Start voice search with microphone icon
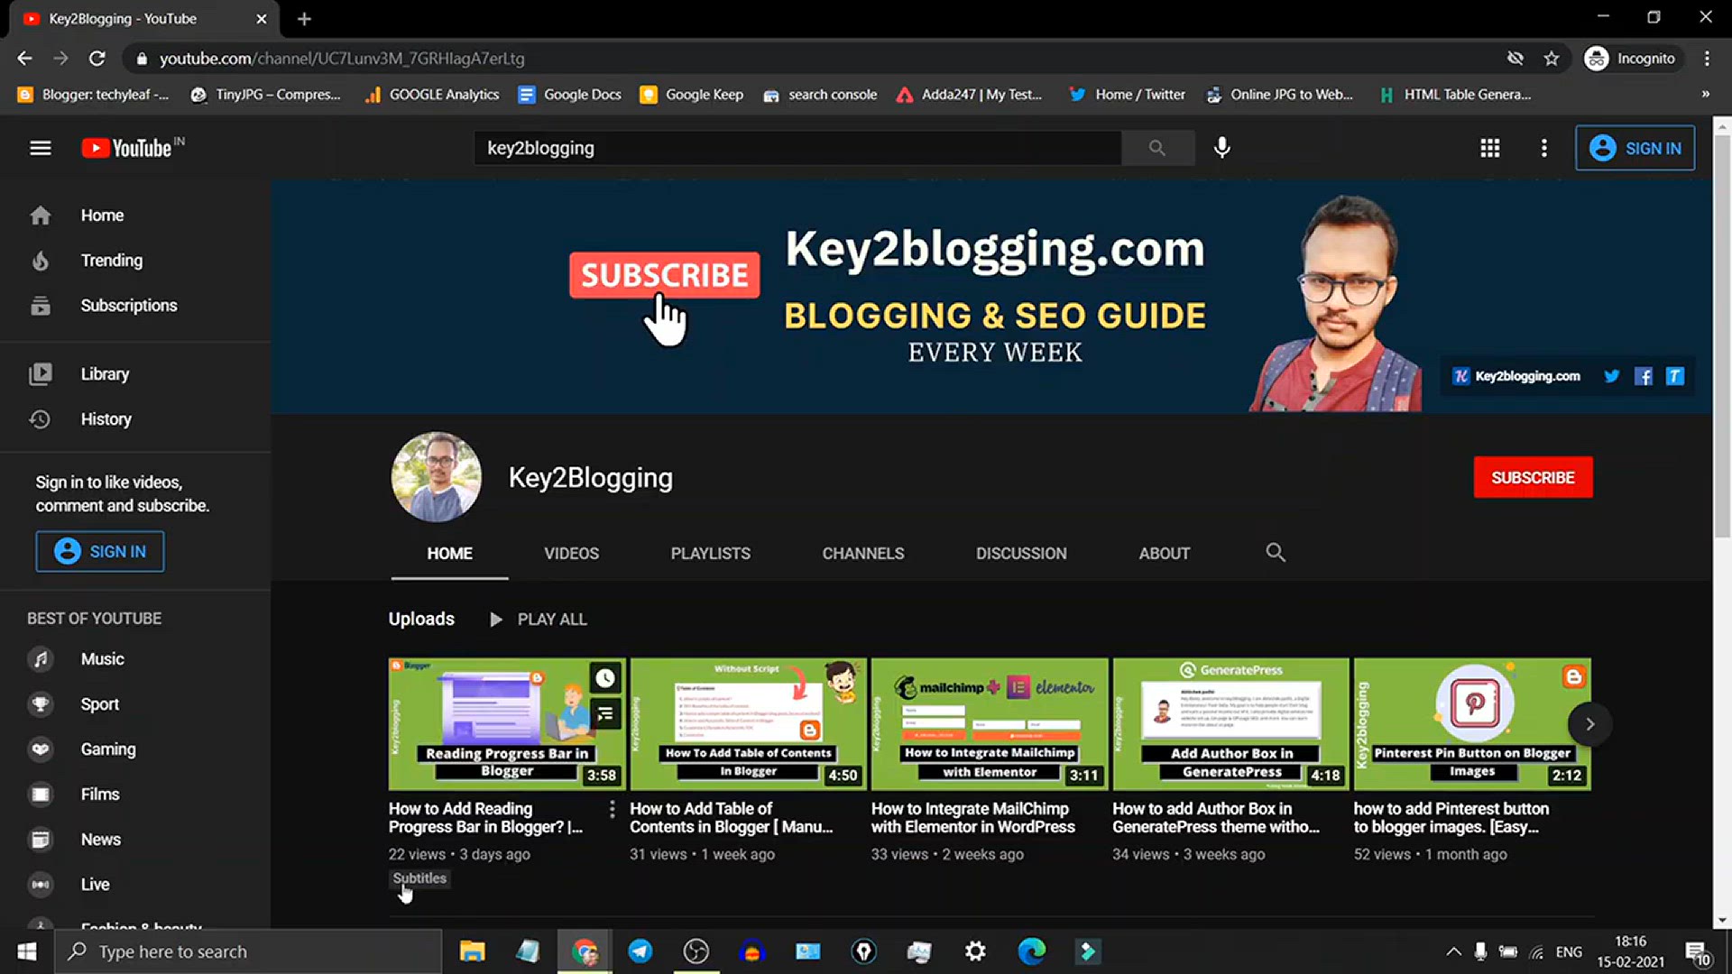1732x974 pixels. click(1222, 148)
